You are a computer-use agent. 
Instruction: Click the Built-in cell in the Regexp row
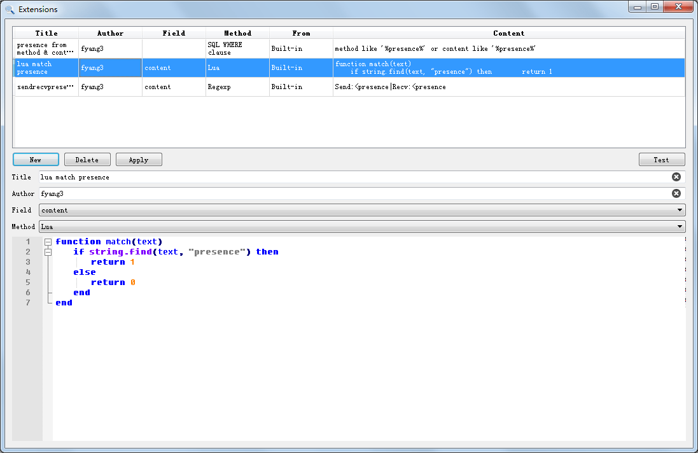tap(302, 87)
